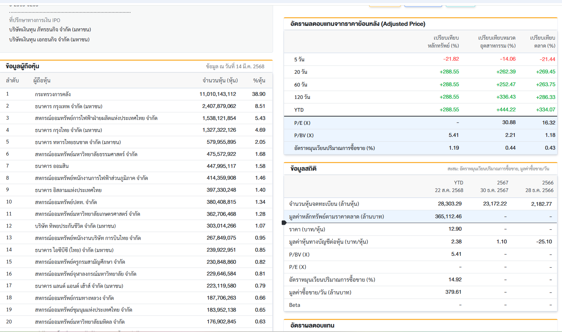
Task: Click column header 'จำนวนหุ้น (หุ้น)'
Action: click(x=220, y=81)
